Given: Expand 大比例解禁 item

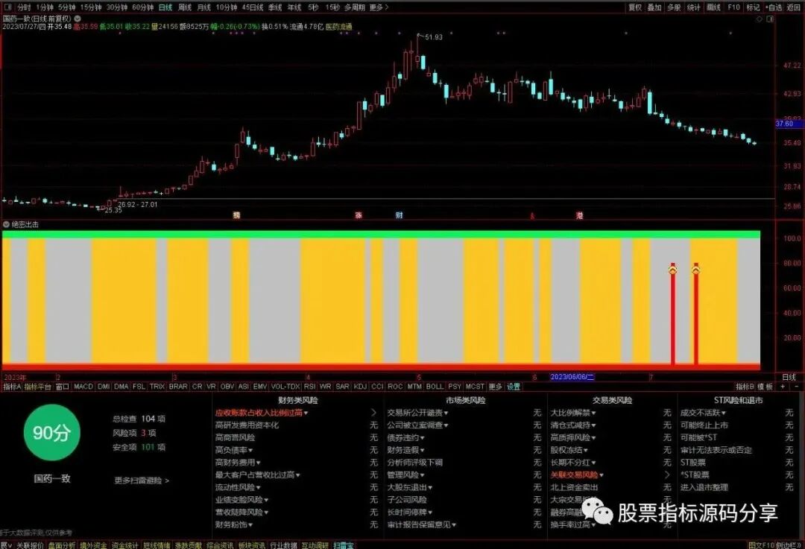Looking at the screenshot, I should (573, 413).
